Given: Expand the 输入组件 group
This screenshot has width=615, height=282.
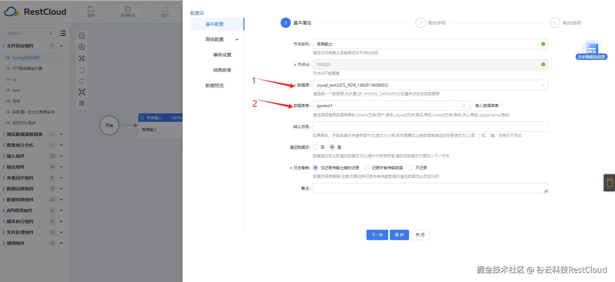Looking at the screenshot, I should tap(61, 156).
